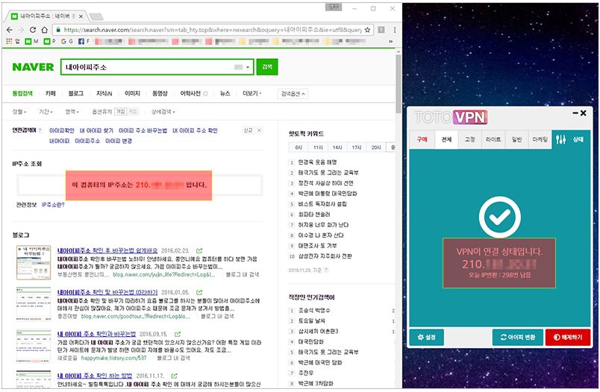Click the 연관검색어 help question mark
The width and height of the screenshot is (600, 392).
(x=40, y=130)
